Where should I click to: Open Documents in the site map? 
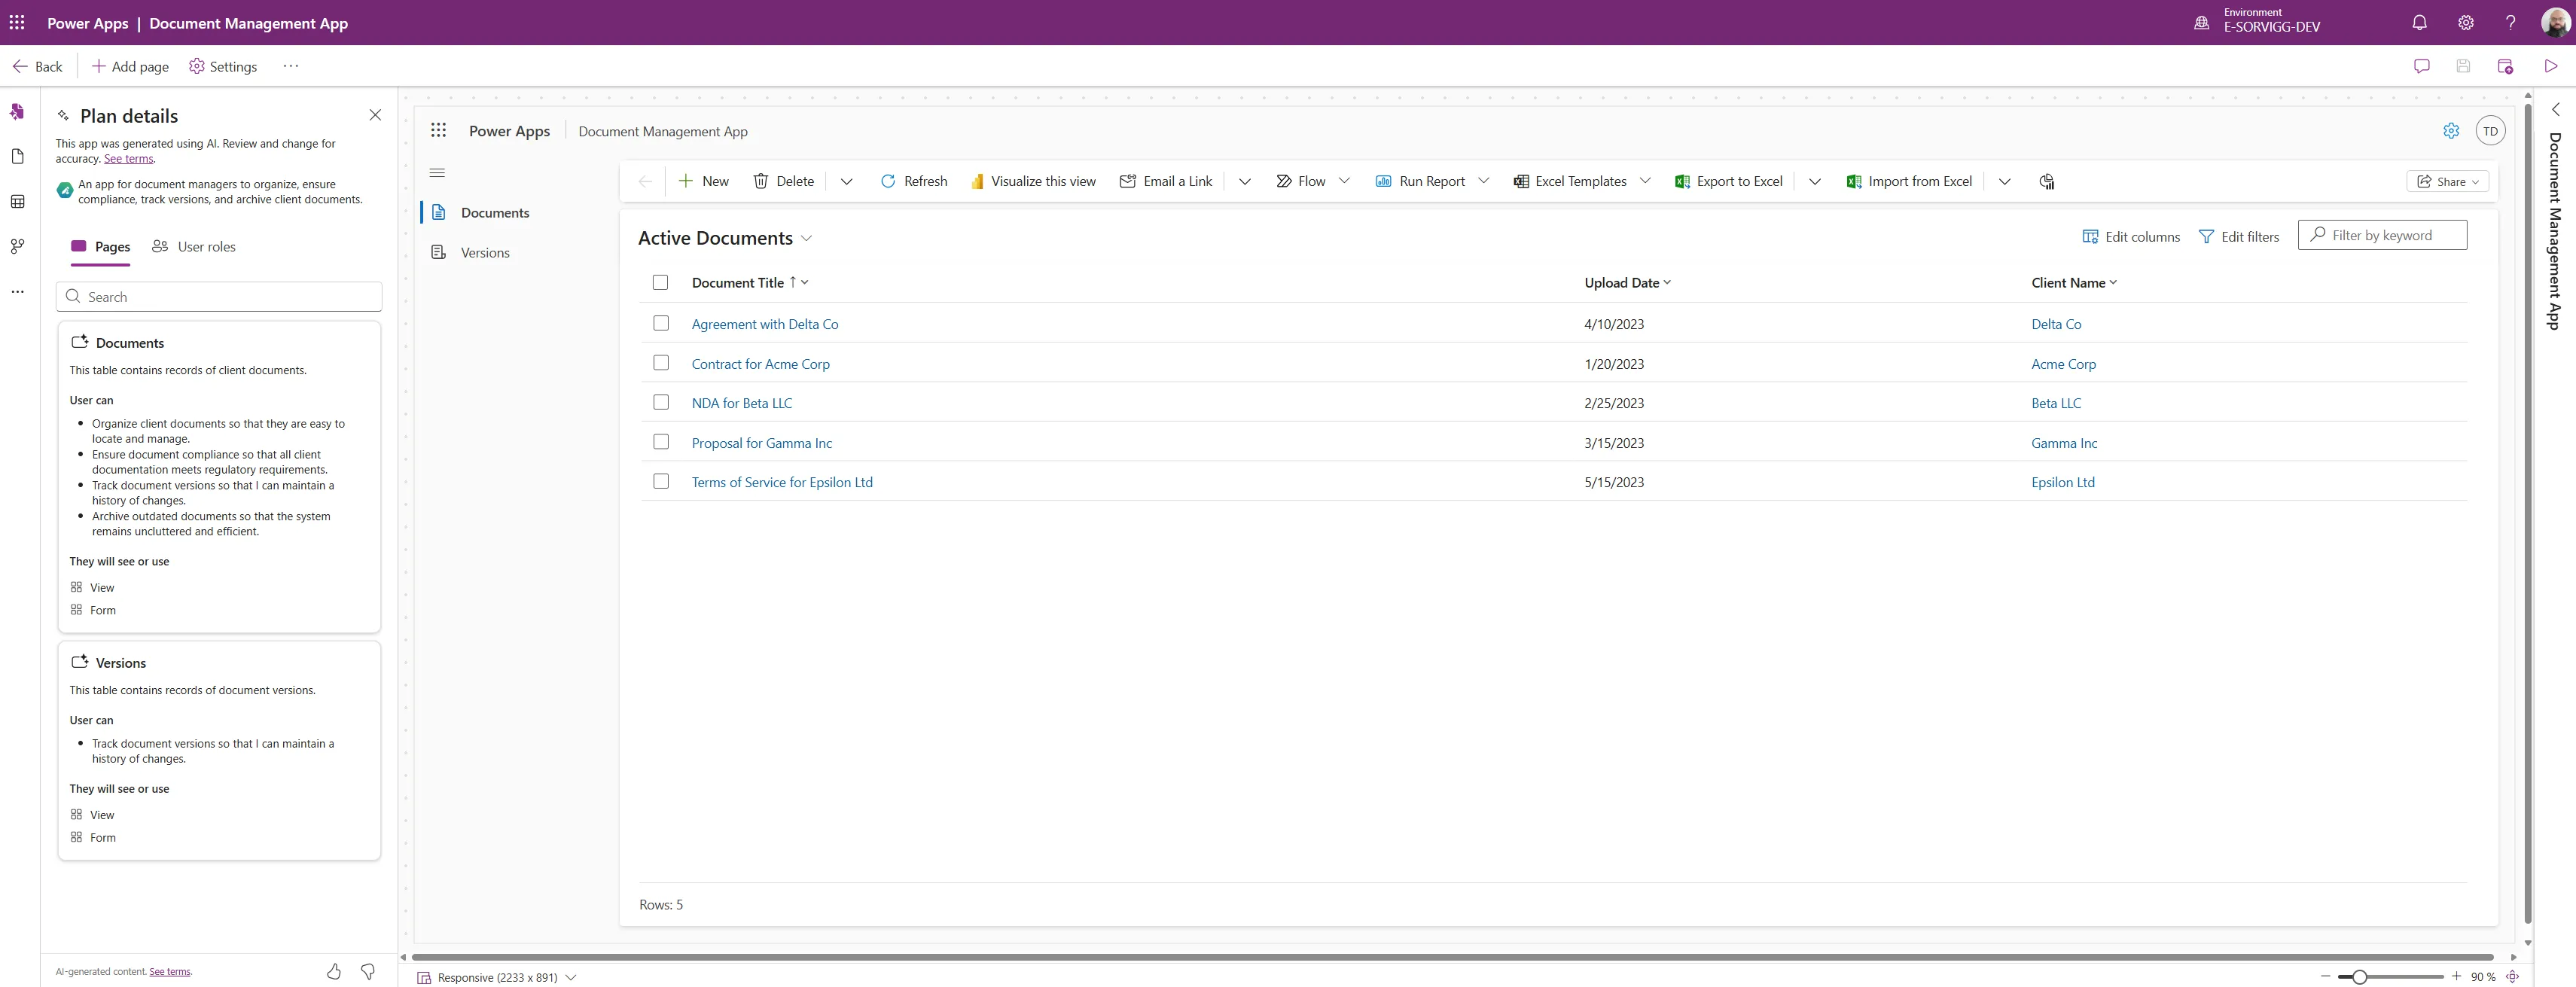(495, 213)
